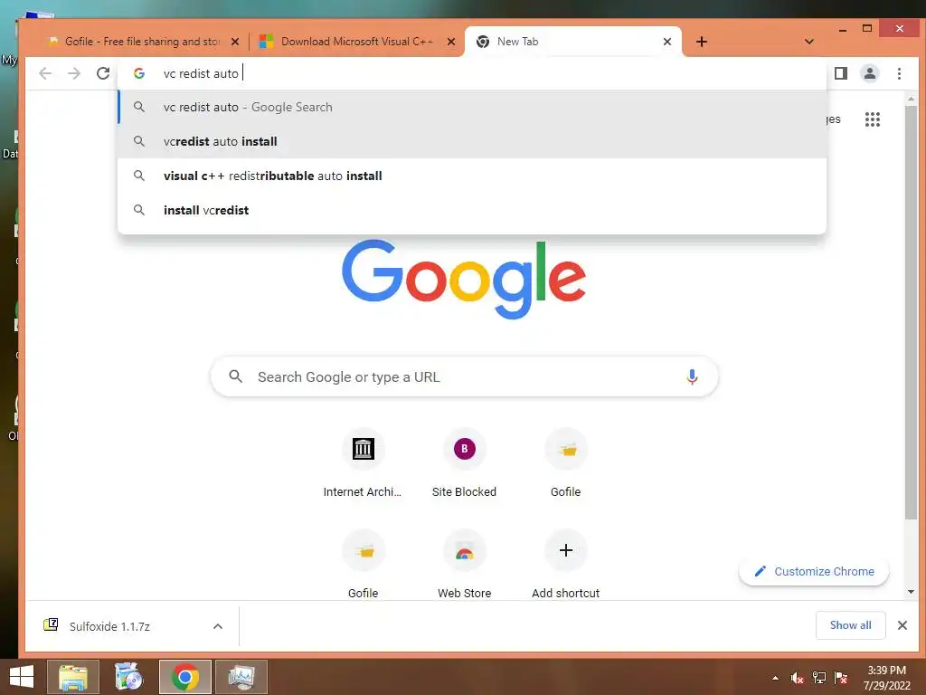Image resolution: width=926 pixels, height=695 pixels.
Task: Click the muted volume tray icon
Action: 797,679
